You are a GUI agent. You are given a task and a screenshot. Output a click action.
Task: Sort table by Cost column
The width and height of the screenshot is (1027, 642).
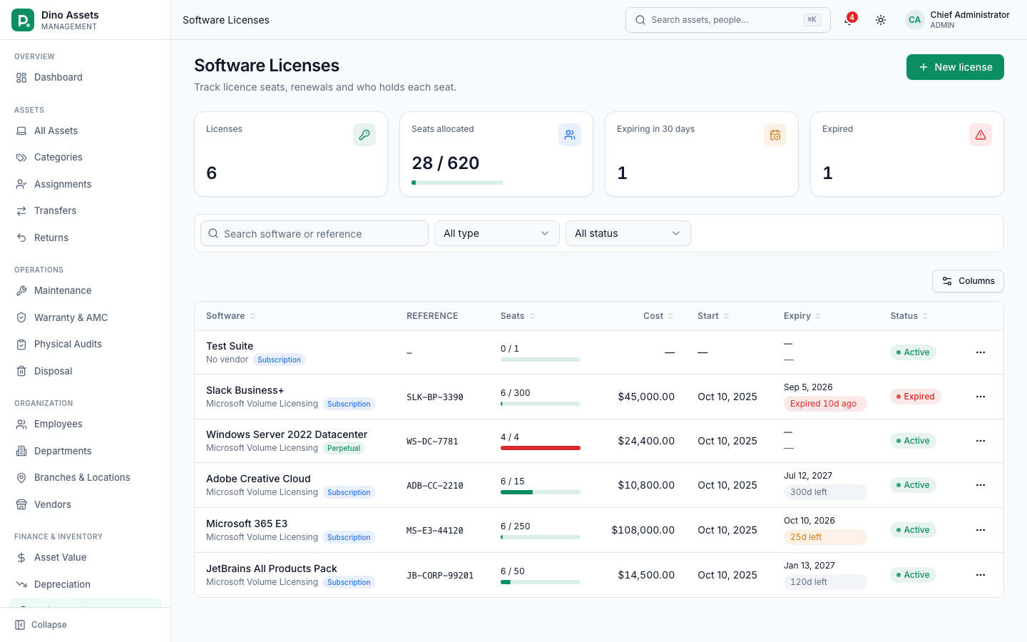pos(658,316)
